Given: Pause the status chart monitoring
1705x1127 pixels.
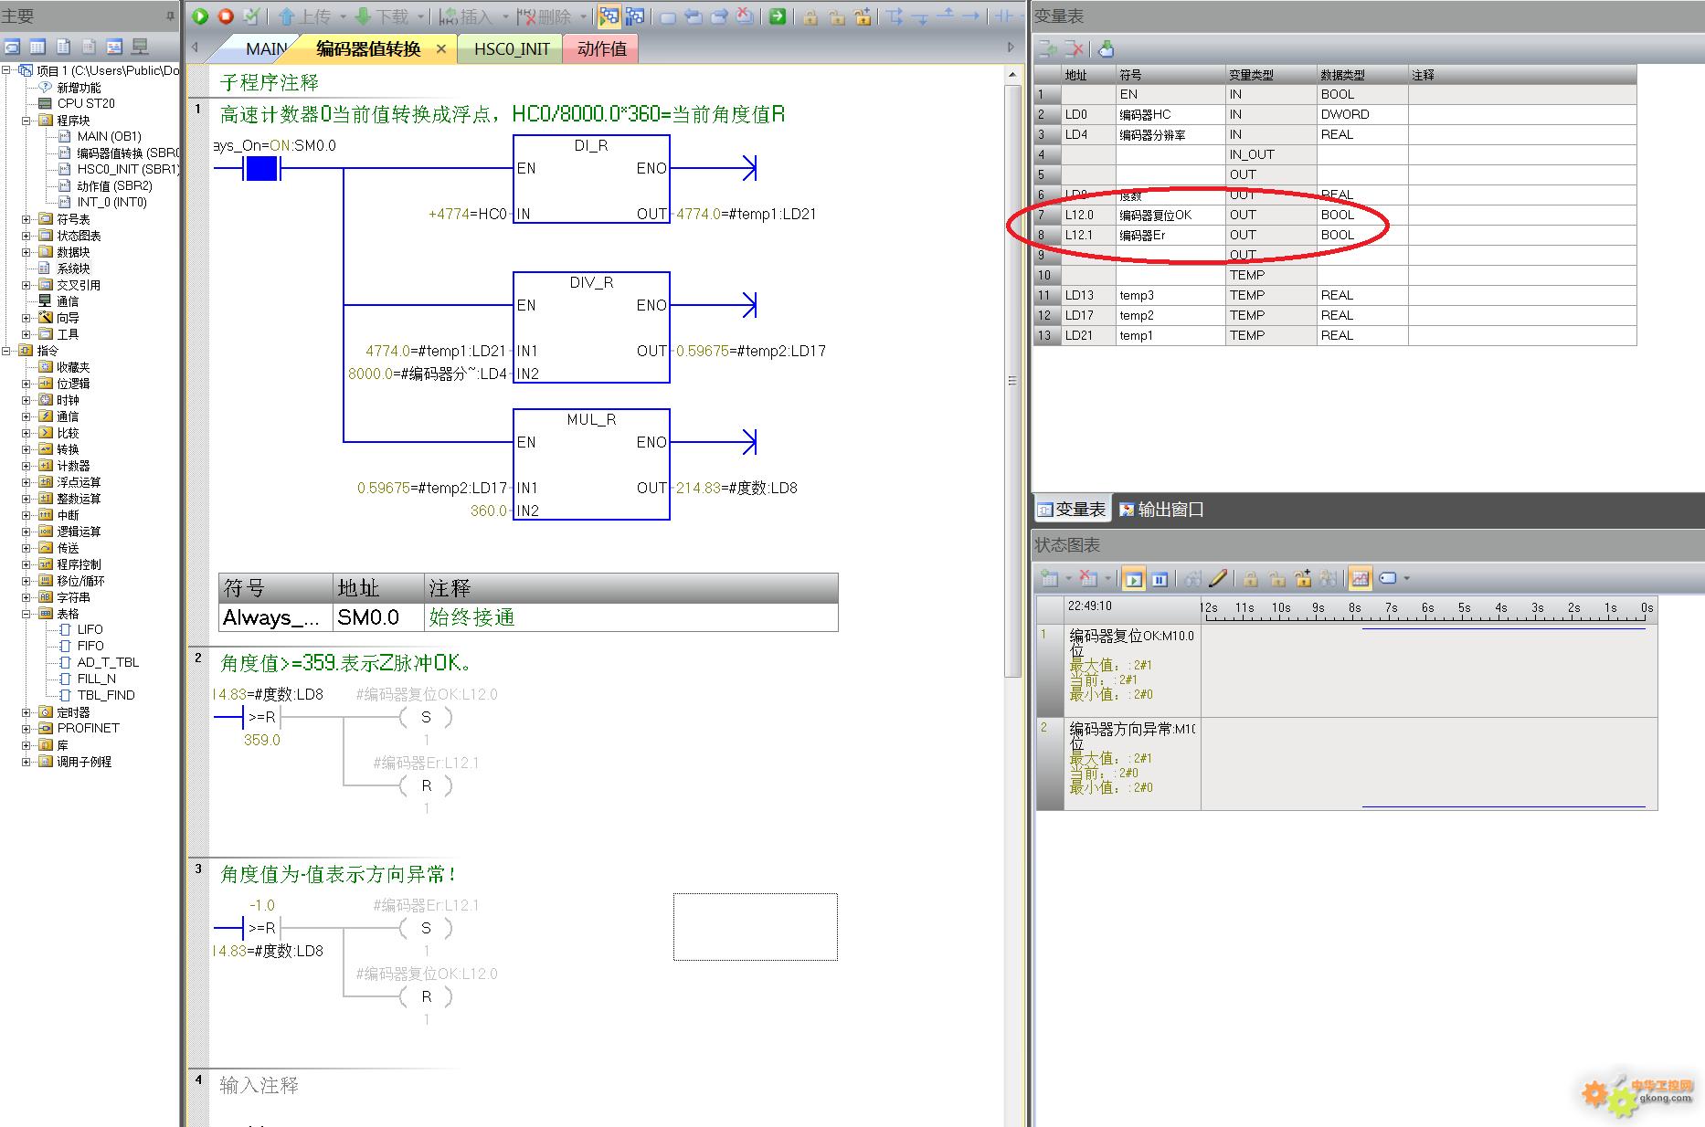Looking at the screenshot, I should tap(1160, 578).
